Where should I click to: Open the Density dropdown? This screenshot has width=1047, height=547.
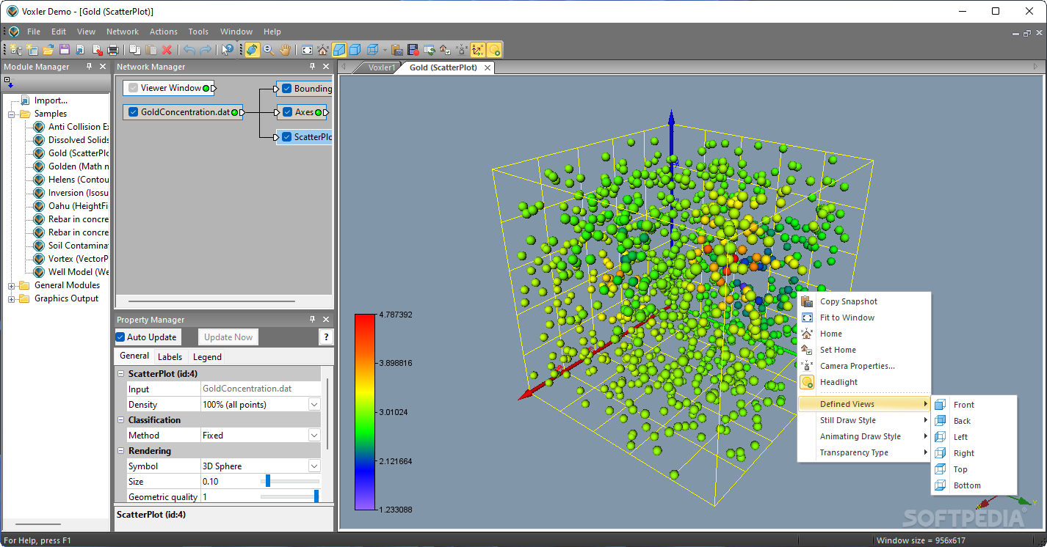click(314, 405)
